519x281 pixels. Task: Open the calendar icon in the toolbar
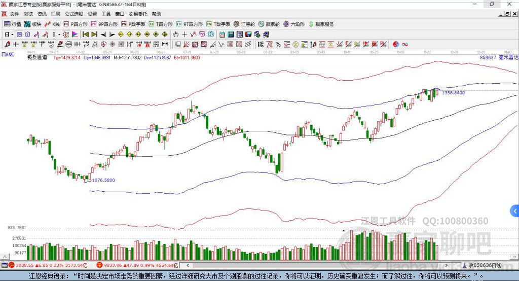(222, 34)
